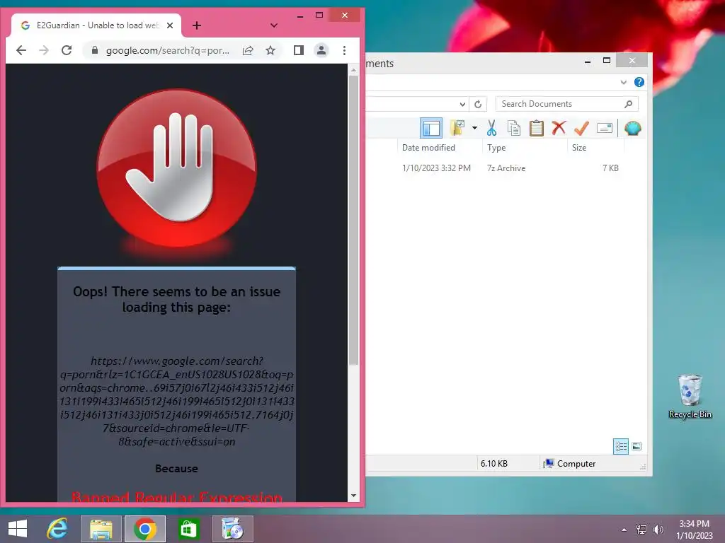Viewport: 725px width, 543px height.
Task: Click search magnifier in Documents box
Action: pyautogui.click(x=629, y=104)
